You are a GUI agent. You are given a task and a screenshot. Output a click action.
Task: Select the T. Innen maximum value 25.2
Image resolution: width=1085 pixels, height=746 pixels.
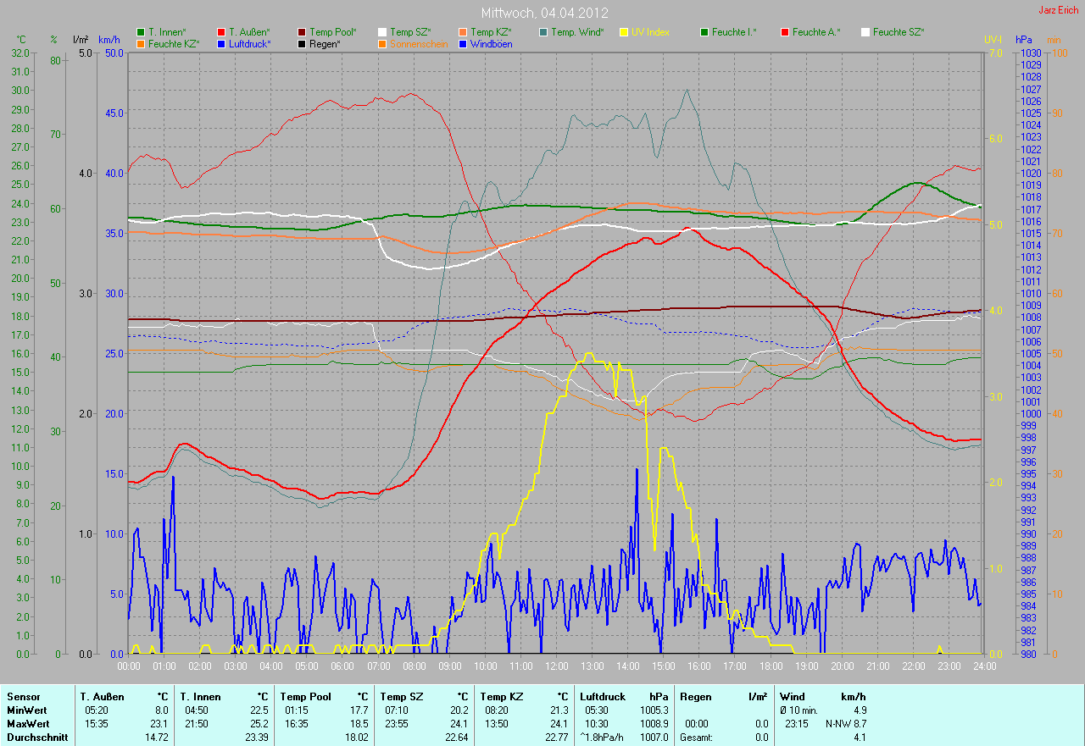pos(259,724)
